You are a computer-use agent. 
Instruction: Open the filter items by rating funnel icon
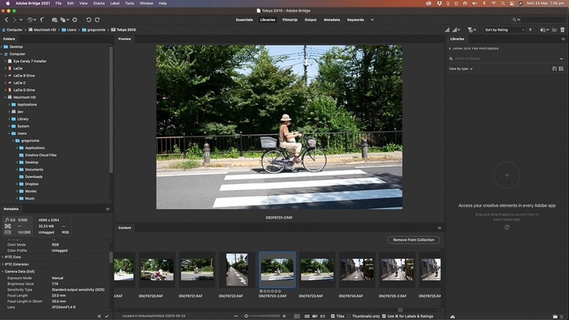(x=470, y=30)
